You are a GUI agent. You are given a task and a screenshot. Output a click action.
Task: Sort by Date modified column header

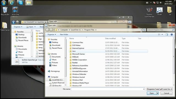coord(110,38)
